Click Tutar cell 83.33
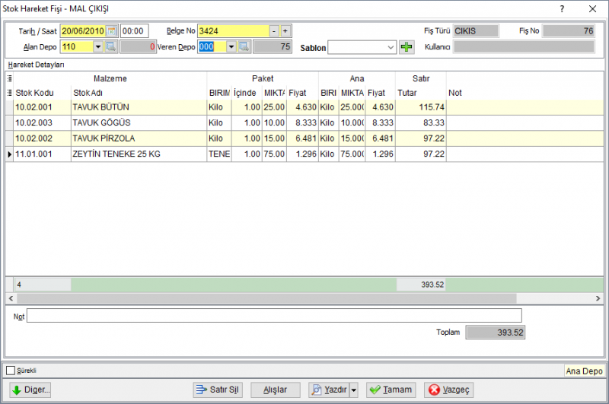609x404 pixels. 421,122
